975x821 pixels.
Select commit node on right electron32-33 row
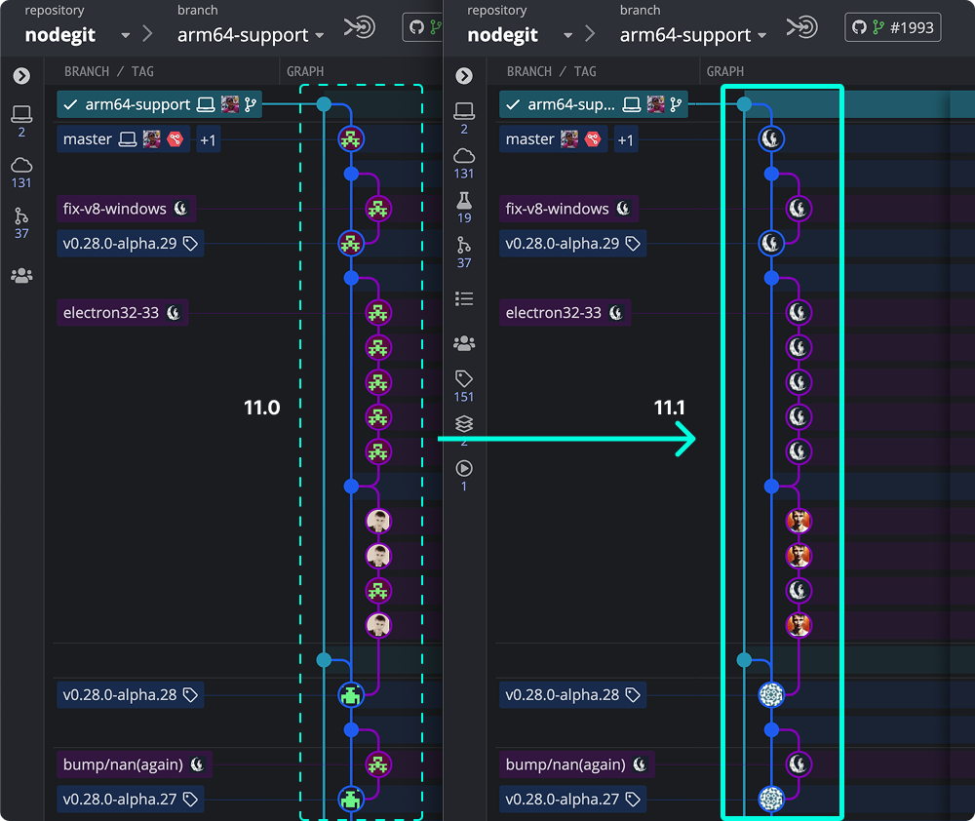[799, 313]
